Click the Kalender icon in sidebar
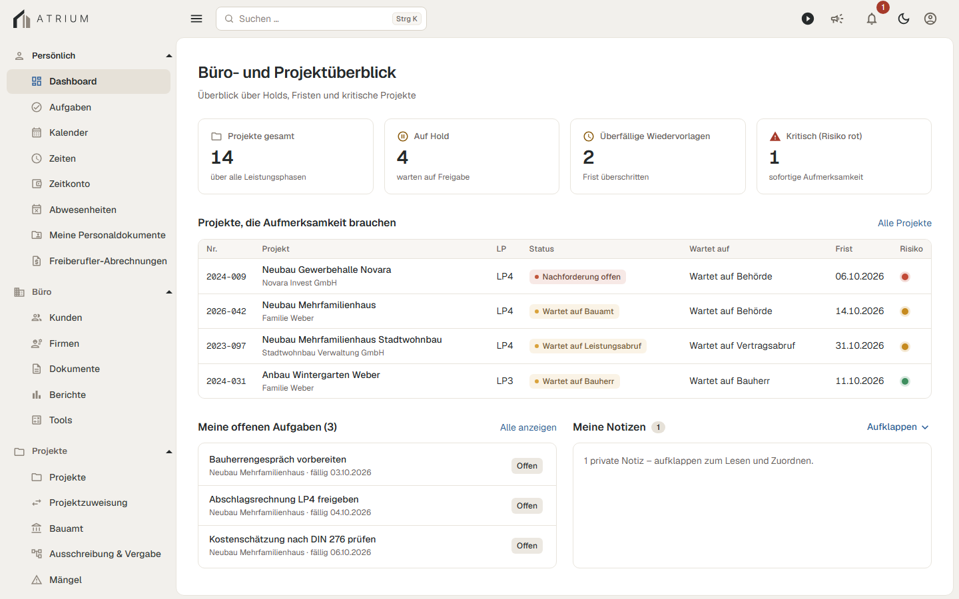 click(x=37, y=132)
